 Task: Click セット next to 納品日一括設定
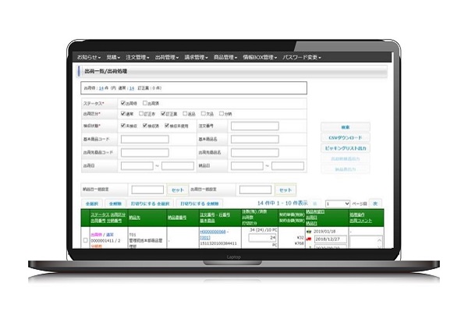178,190
